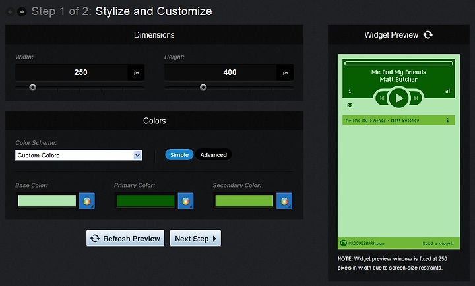Click the Width slider handle
This screenshot has height=286, width=475.
(x=33, y=88)
